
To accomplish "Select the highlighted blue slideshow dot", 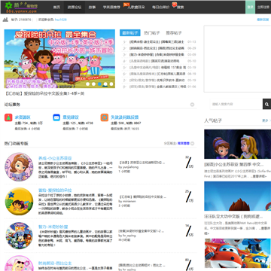I will click(x=99, y=84).
